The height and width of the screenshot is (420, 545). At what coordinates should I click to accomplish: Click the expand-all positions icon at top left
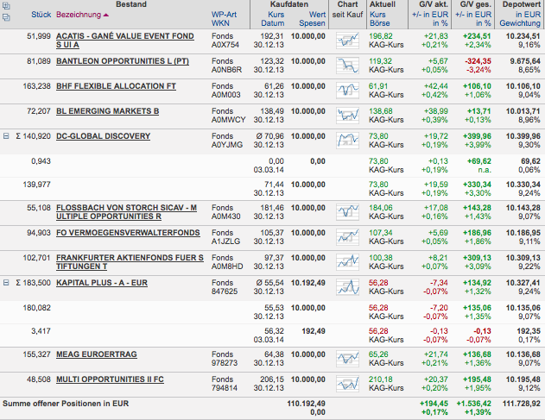(6, 6)
